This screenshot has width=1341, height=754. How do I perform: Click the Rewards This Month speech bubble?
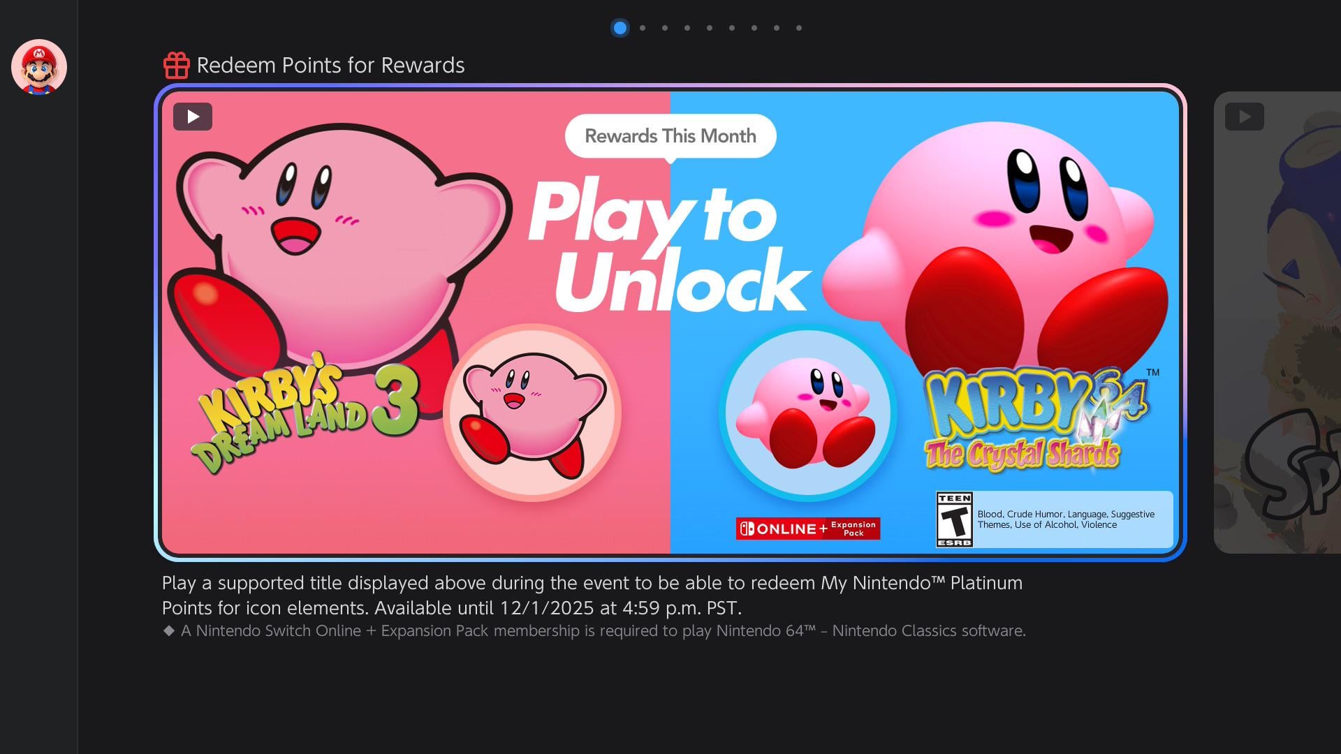(670, 136)
